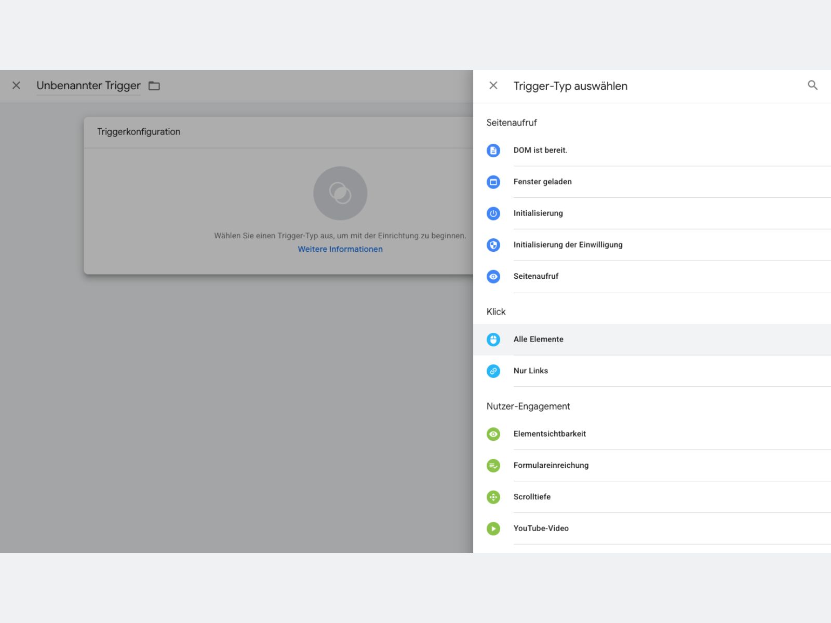This screenshot has height=623, width=831.
Task: Click the Initialisierung power icon
Action: click(x=493, y=213)
